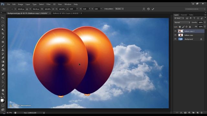Select the History Brush tool
Screen dimensions: 207x116
pos(3,54)
